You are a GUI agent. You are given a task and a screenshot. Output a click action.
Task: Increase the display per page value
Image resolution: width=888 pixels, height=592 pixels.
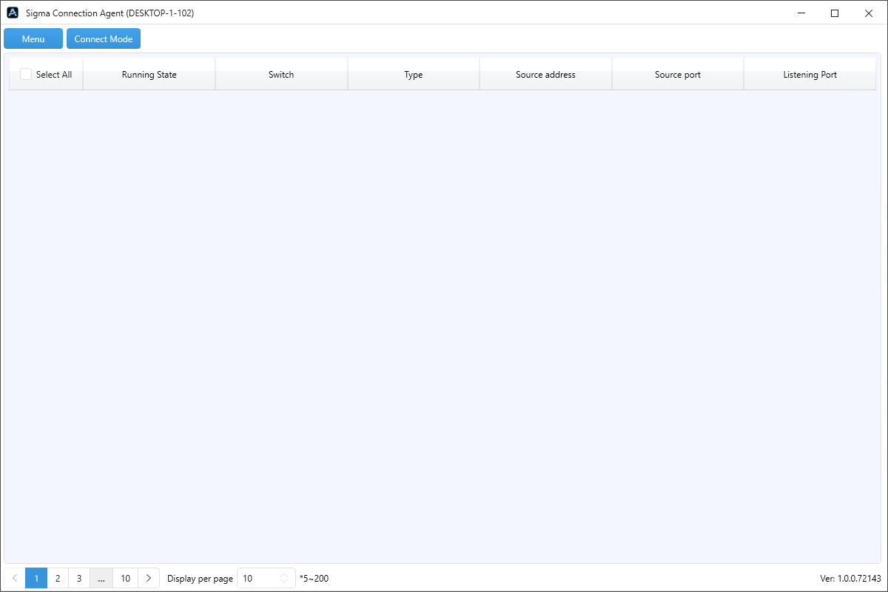click(285, 575)
